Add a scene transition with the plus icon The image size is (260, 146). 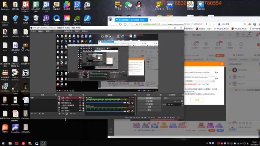(x=175, y=101)
